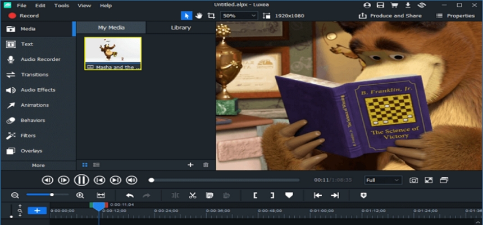Switch to the Library tab
This screenshot has width=483, height=225.
point(180,28)
